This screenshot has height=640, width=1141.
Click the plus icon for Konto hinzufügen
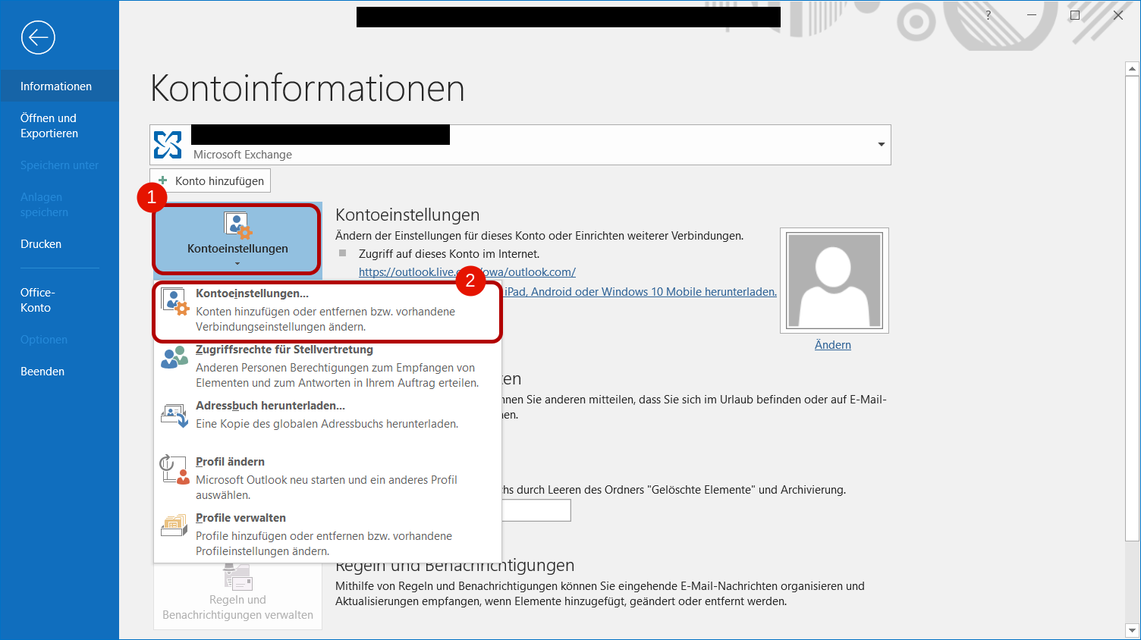(162, 180)
